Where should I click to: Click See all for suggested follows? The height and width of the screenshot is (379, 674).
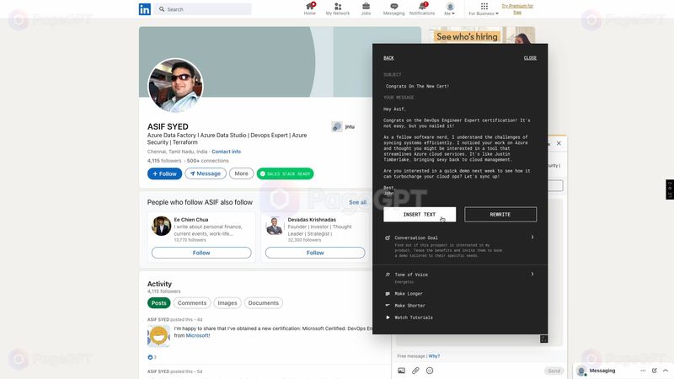(357, 202)
